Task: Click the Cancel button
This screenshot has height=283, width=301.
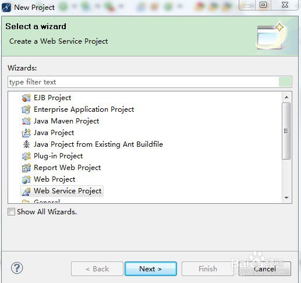Action: [265, 269]
